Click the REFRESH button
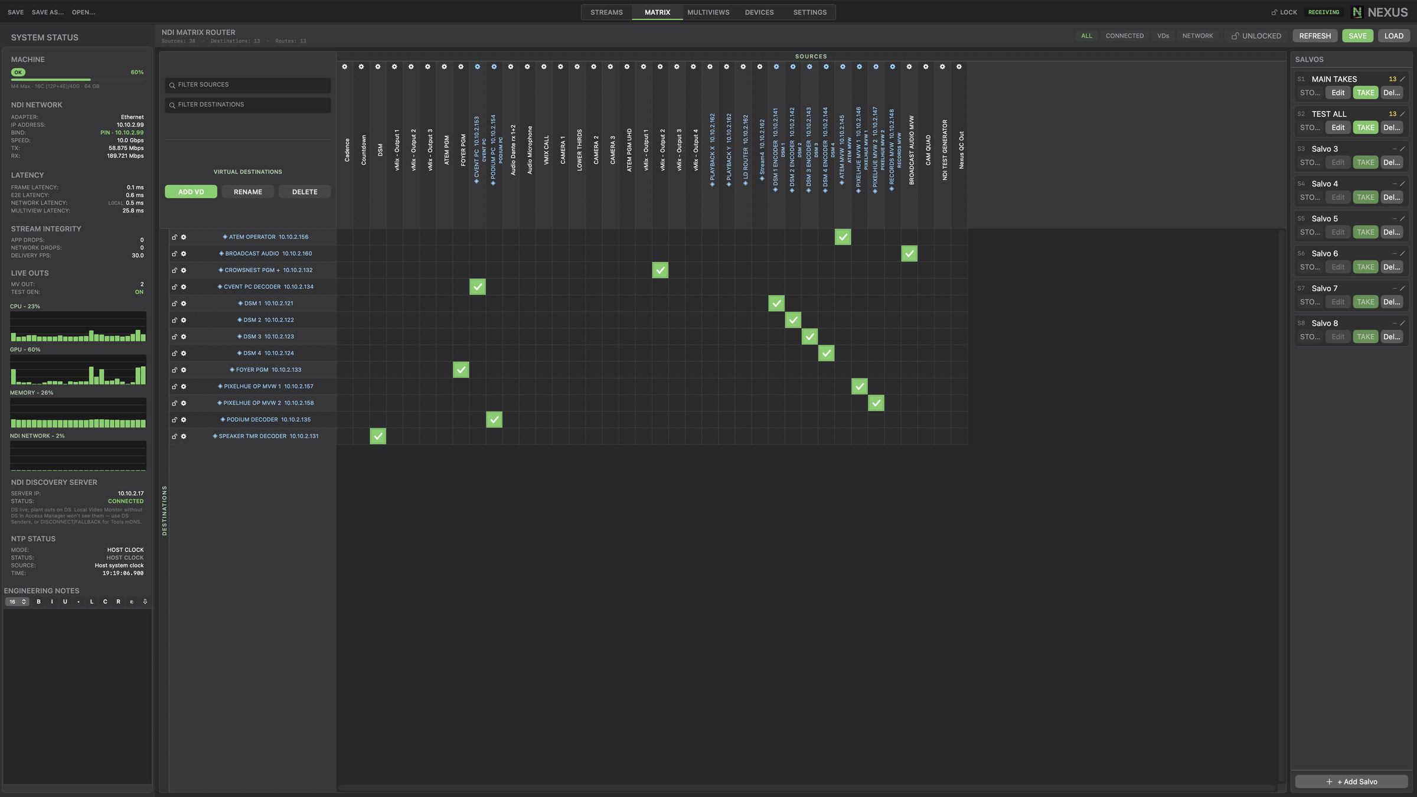The height and width of the screenshot is (797, 1417). (x=1315, y=36)
